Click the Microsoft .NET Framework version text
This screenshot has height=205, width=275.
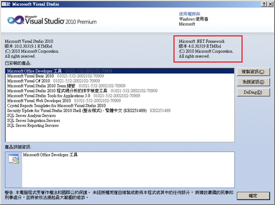200,46
